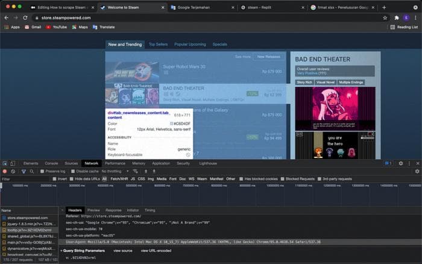Check the 3rd-party requests checkbox

click(319, 179)
